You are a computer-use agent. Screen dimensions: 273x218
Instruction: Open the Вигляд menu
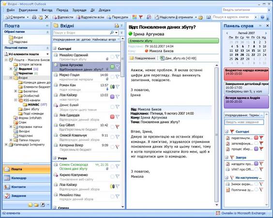coord(47,10)
